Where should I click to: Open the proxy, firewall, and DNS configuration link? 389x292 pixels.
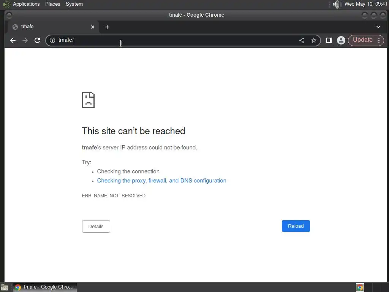pyautogui.click(x=161, y=181)
